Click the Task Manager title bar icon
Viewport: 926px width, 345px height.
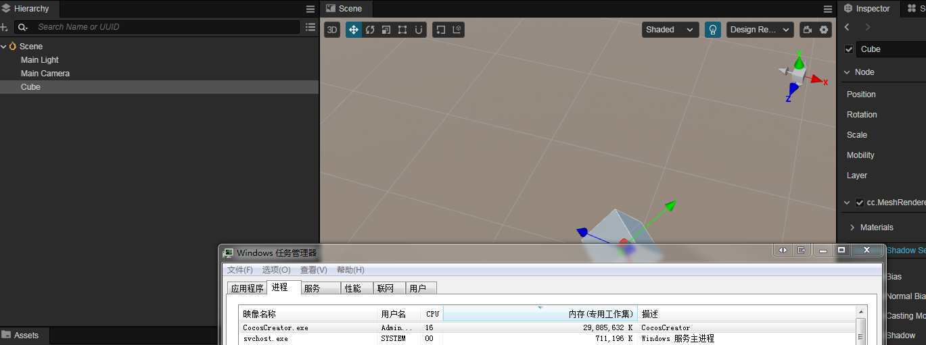[229, 253]
